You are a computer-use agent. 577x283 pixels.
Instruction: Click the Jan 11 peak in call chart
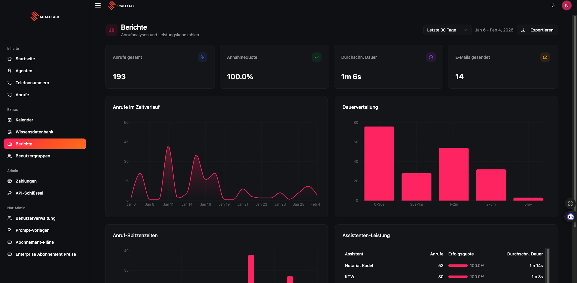click(x=168, y=146)
